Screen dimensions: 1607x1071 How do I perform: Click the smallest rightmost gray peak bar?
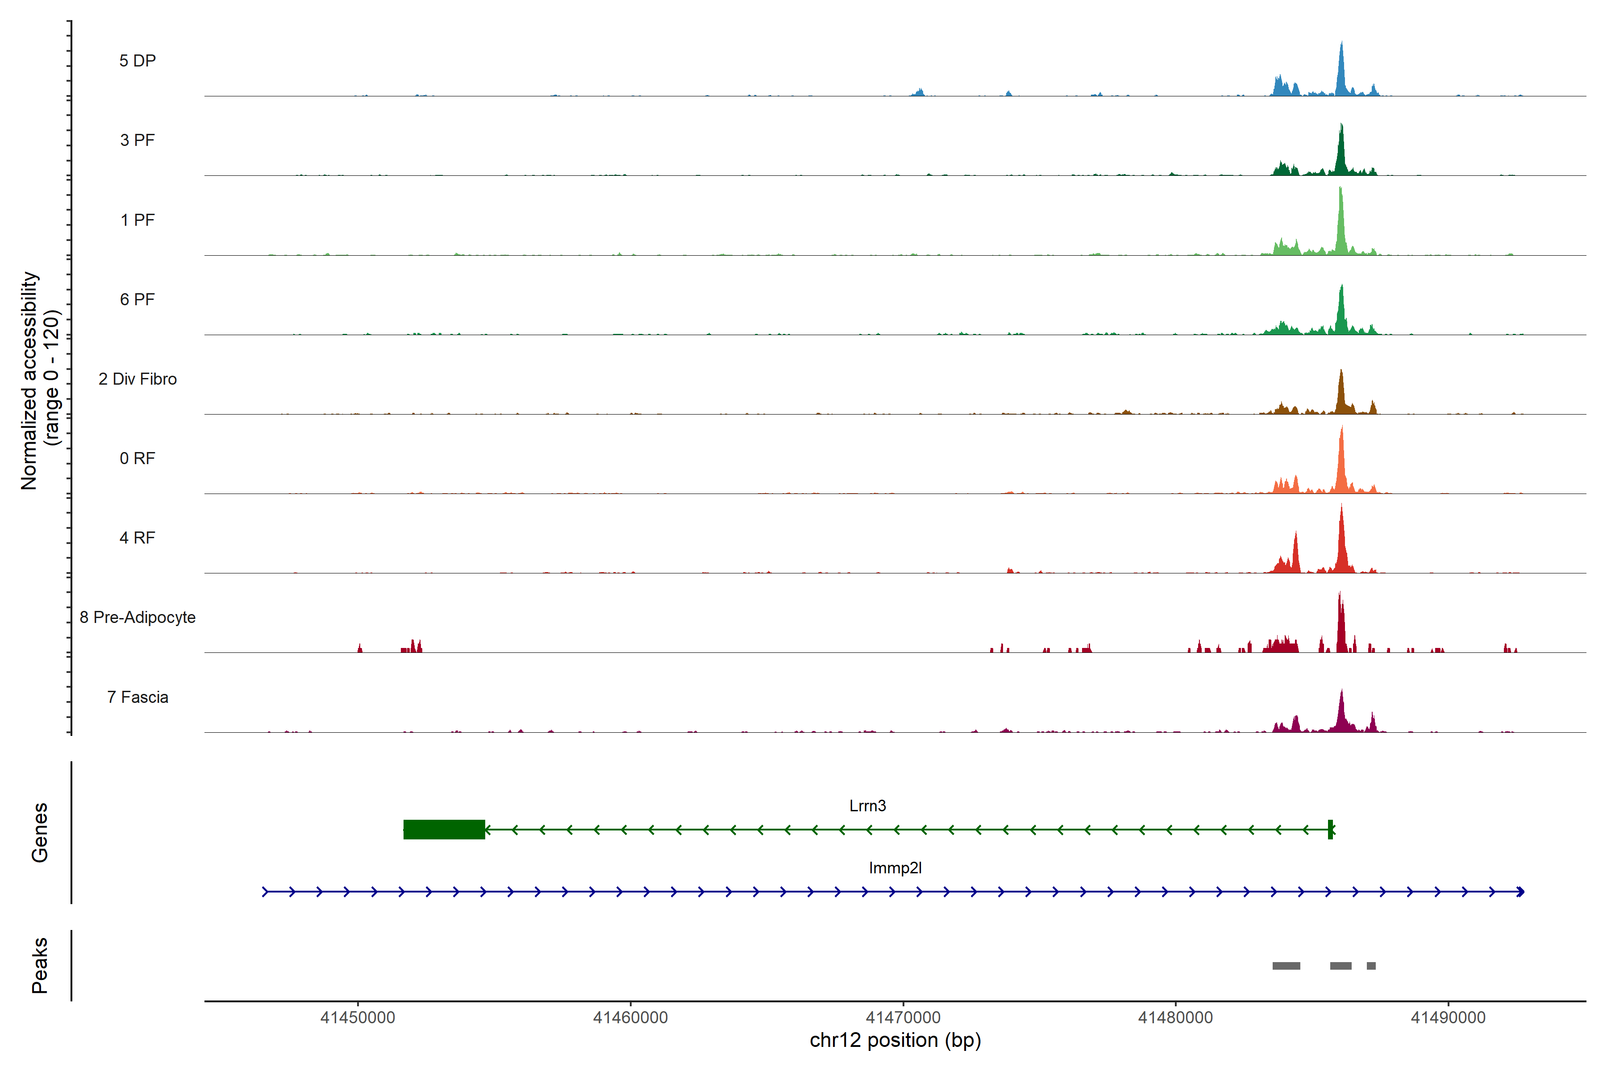[x=1370, y=966]
